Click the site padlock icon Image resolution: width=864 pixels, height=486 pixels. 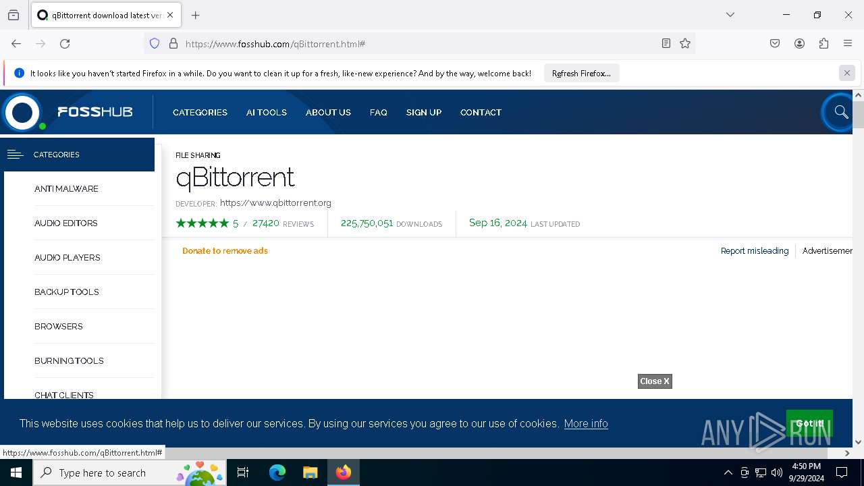[x=173, y=44]
